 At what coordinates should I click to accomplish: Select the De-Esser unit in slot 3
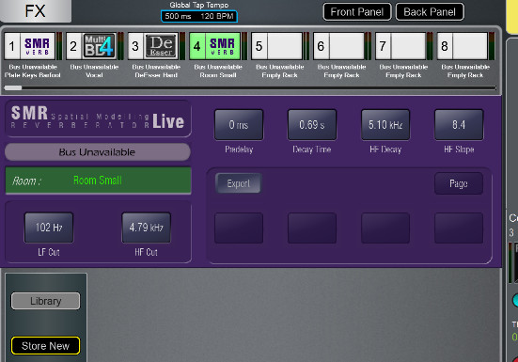pos(153,46)
